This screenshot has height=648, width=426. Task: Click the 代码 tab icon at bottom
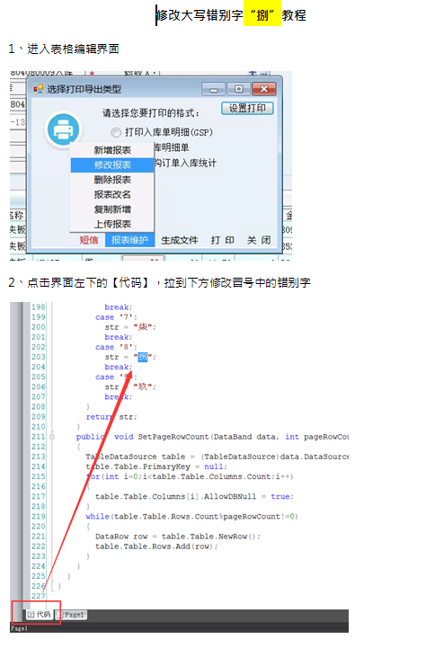pos(31,615)
